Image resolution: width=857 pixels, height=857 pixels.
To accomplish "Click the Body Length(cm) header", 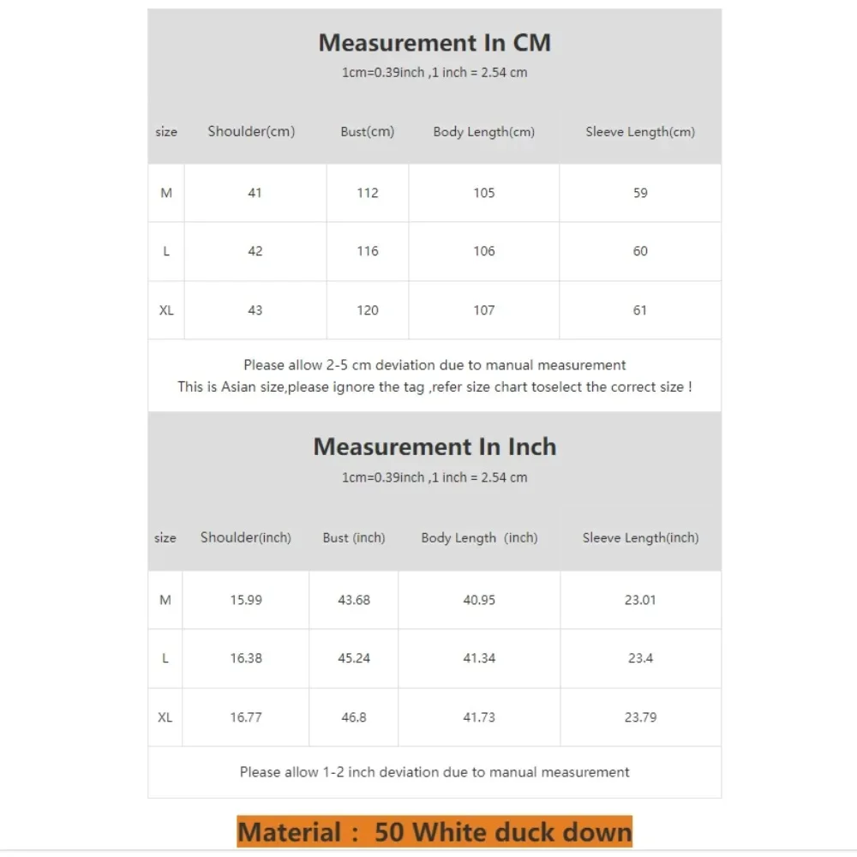I will (x=483, y=132).
